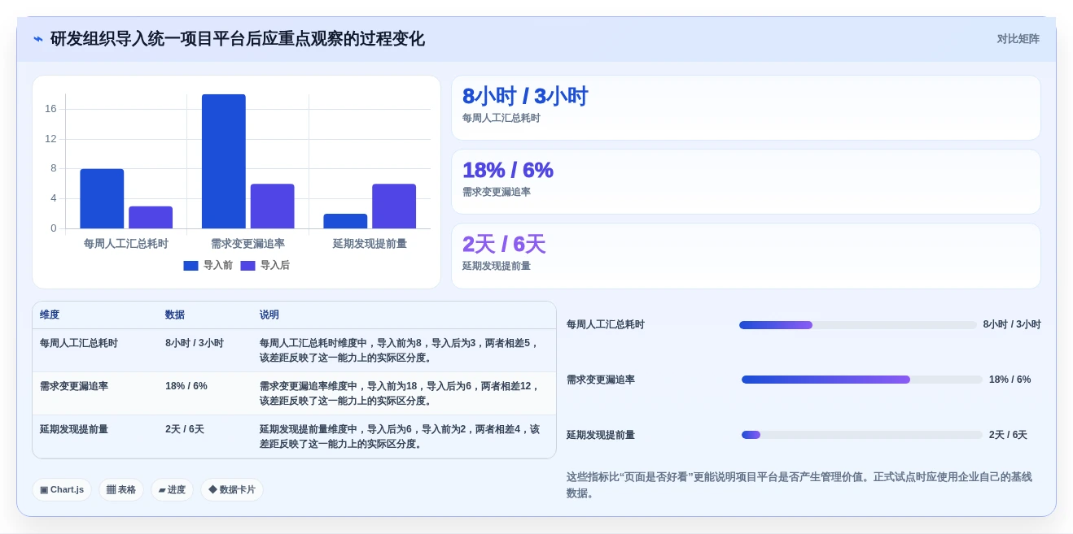The height and width of the screenshot is (534, 1073).
Task: Click progress value label 8小时 / 3小时
Action: 1012,324
